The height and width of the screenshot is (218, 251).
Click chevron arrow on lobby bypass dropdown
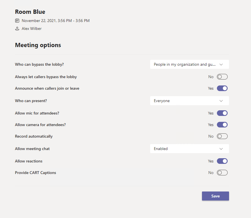tap(221, 65)
